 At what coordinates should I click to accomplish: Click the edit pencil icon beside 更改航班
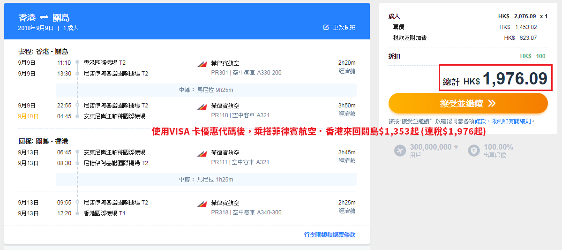326,27
